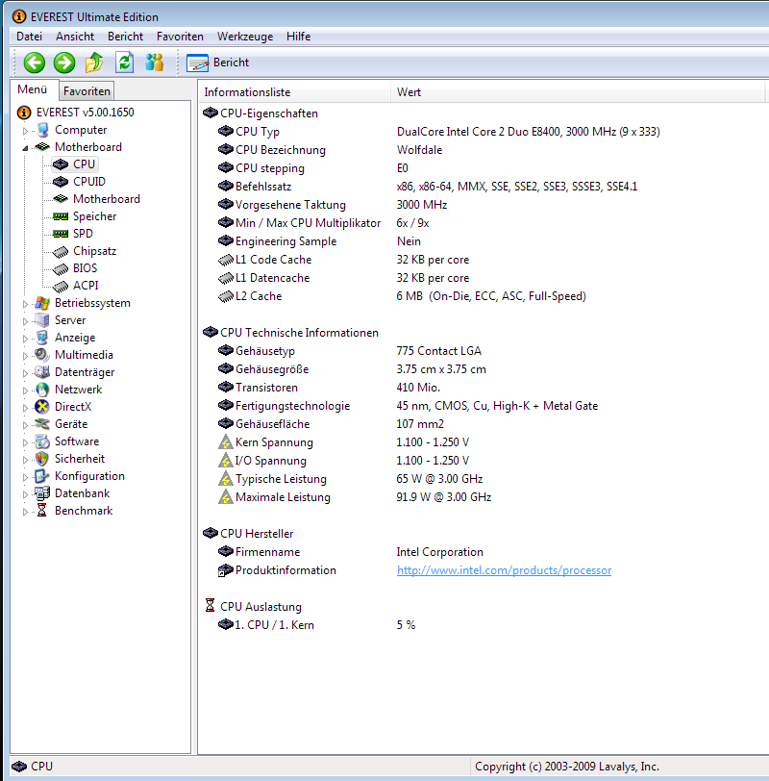Viewport: 769px width, 781px height.
Task: Select the Fertigungstechnologie row
Action: (x=409, y=406)
